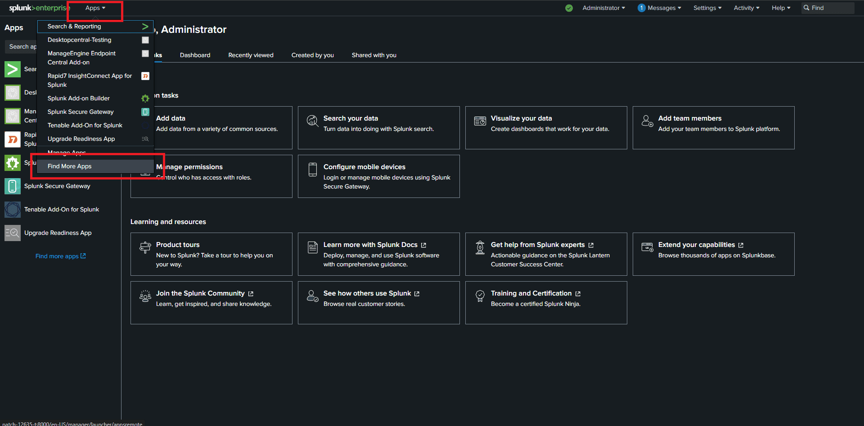Switch to the Dashboard tab
Screen dimensions: 864x426
coord(195,55)
